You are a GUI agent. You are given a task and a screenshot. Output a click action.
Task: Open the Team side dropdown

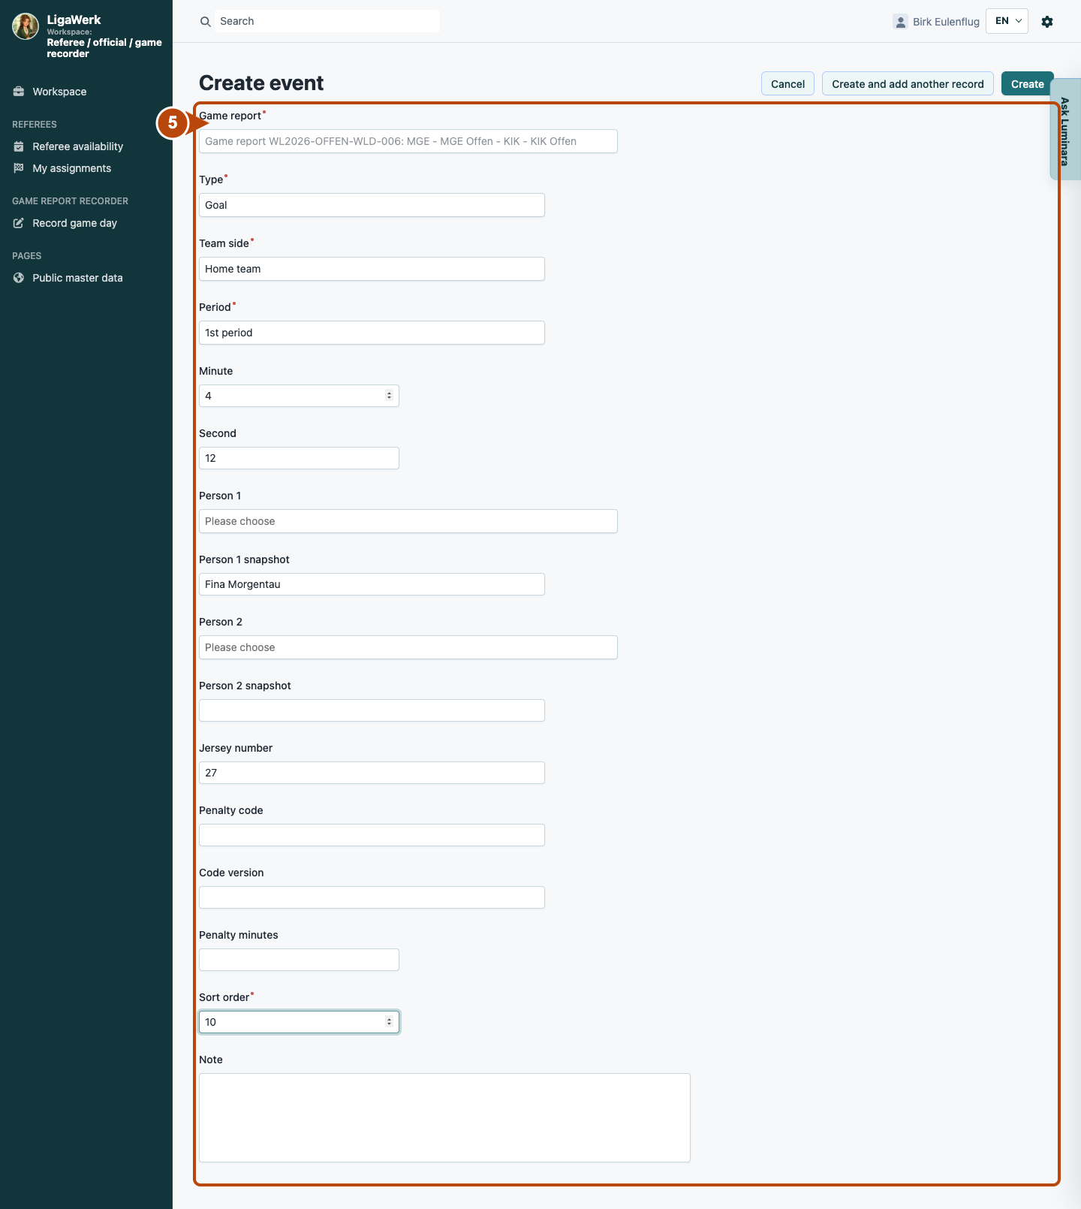point(372,269)
